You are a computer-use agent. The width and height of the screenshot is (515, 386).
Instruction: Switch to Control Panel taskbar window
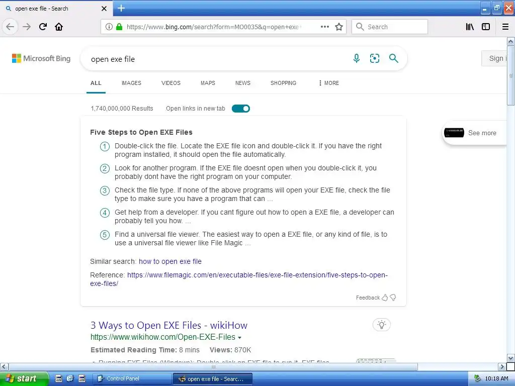pos(132,379)
